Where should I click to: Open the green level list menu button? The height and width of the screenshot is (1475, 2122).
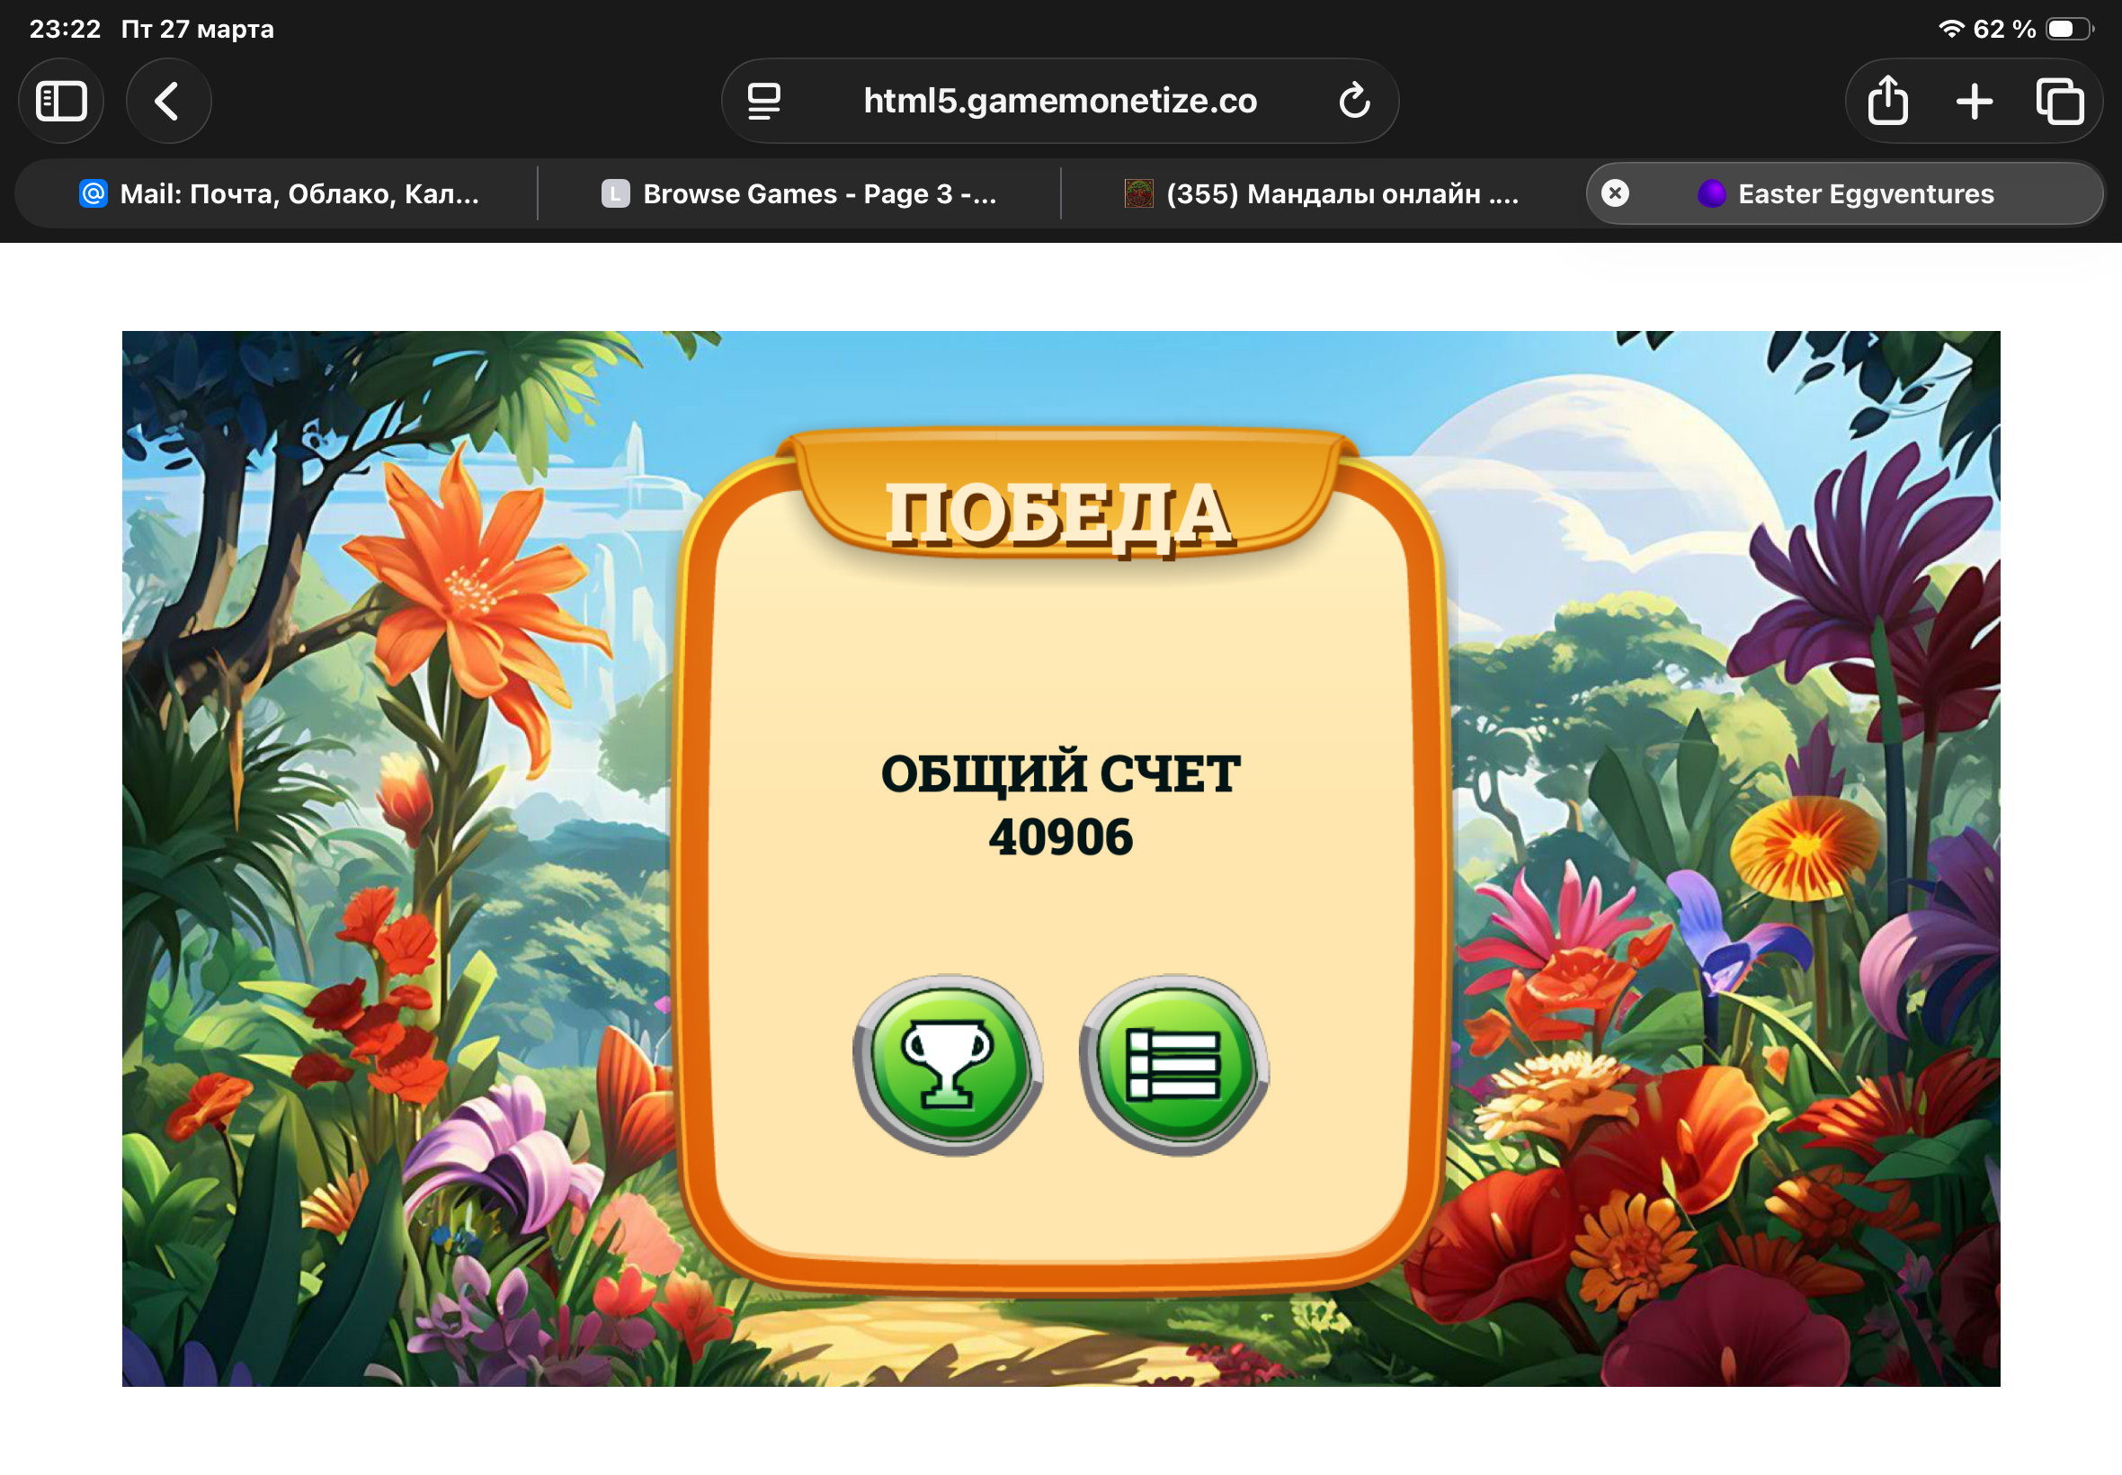pos(1174,1066)
